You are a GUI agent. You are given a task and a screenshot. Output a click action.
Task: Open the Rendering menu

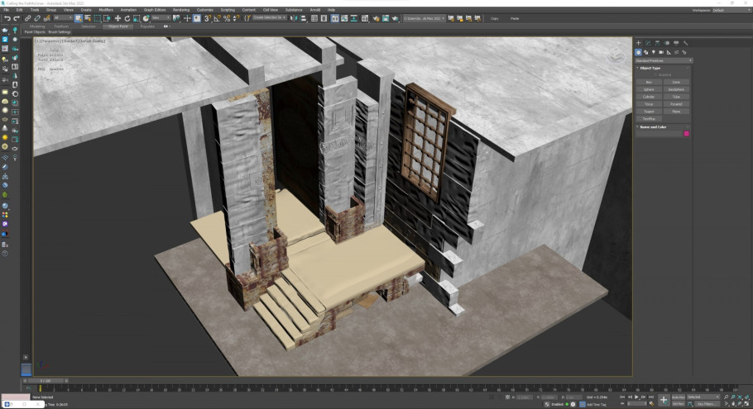coord(181,10)
